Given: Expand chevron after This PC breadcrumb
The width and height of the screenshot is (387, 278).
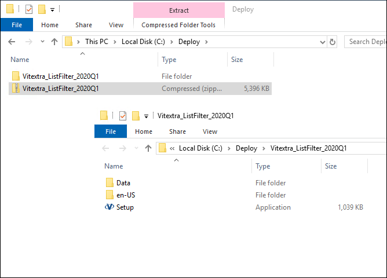Looking at the screenshot, I should 115,42.
